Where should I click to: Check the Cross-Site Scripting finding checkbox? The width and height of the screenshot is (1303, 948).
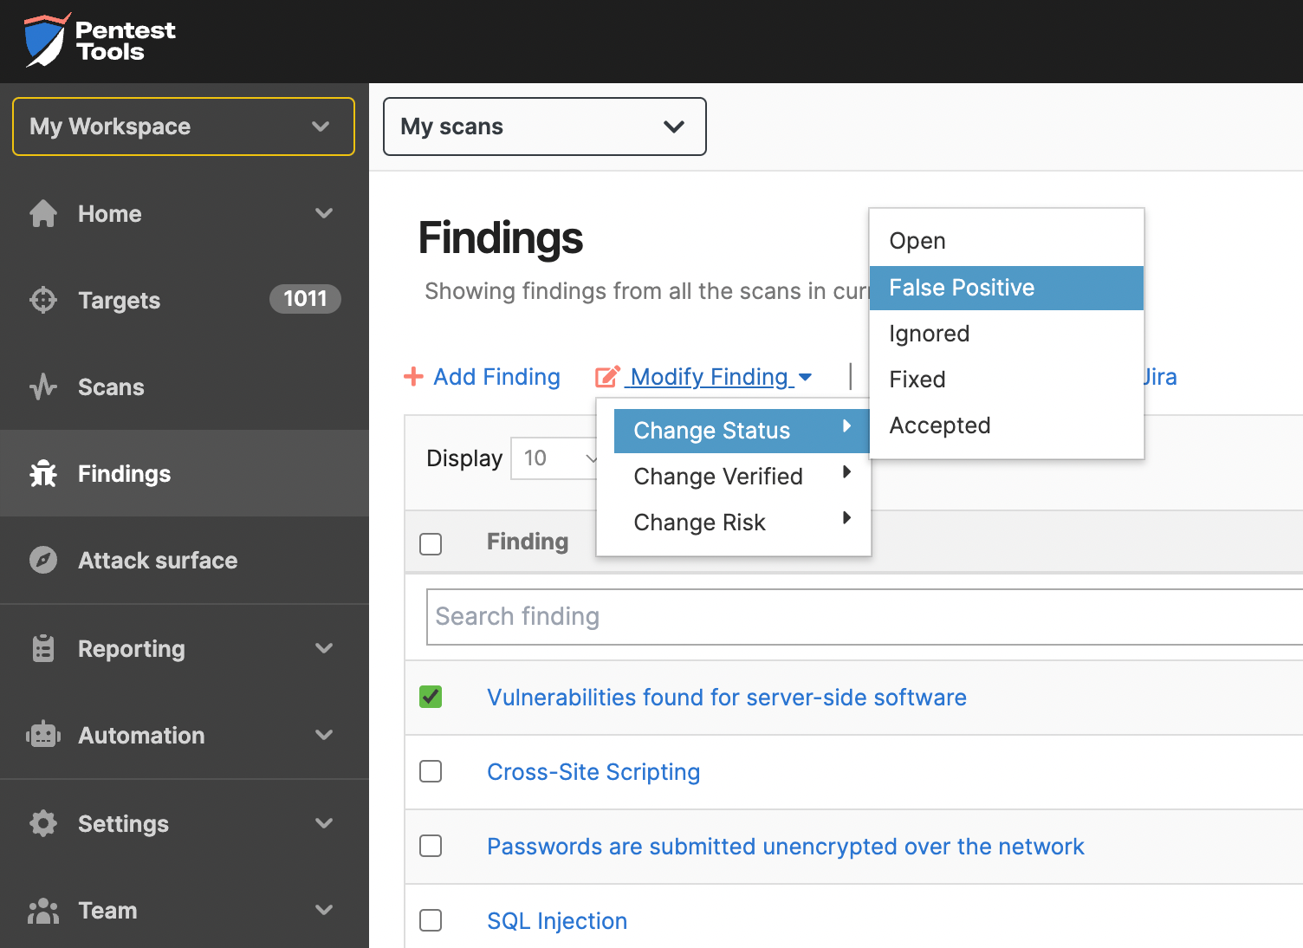click(x=431, y=771)
